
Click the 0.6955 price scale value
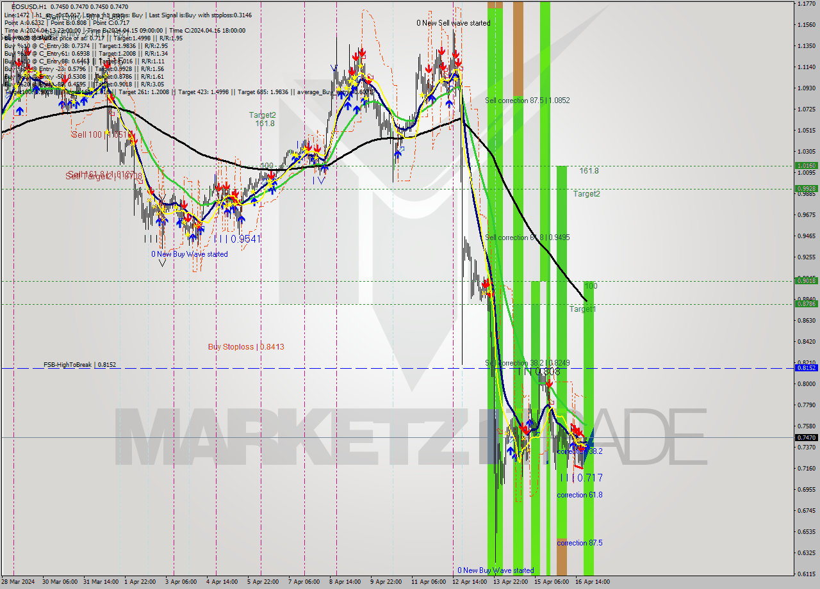[x=806, y=489]
